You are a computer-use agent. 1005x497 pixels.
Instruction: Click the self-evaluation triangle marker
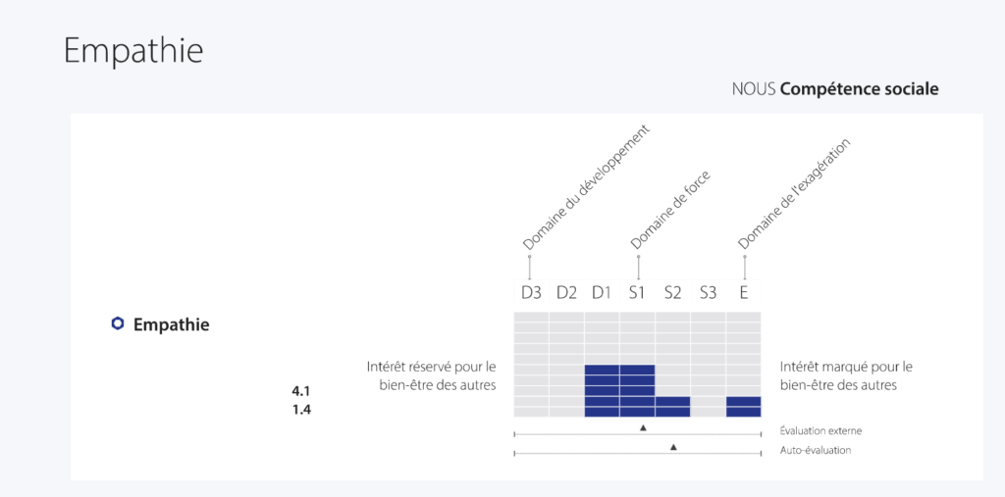(x=673, y=447)
